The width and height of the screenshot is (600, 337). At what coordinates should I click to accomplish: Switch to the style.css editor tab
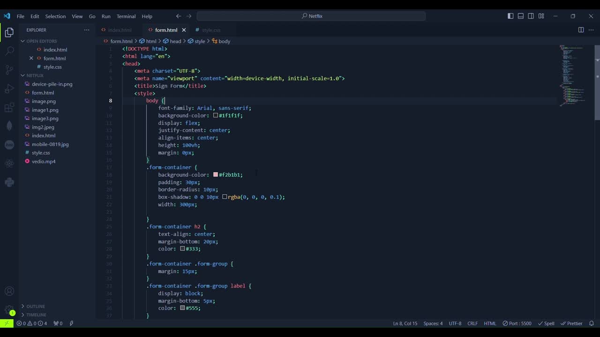click(211, 30)
